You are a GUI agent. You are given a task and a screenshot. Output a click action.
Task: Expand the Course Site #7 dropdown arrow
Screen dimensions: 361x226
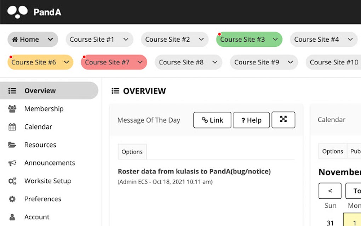click(x=140, y=62)
